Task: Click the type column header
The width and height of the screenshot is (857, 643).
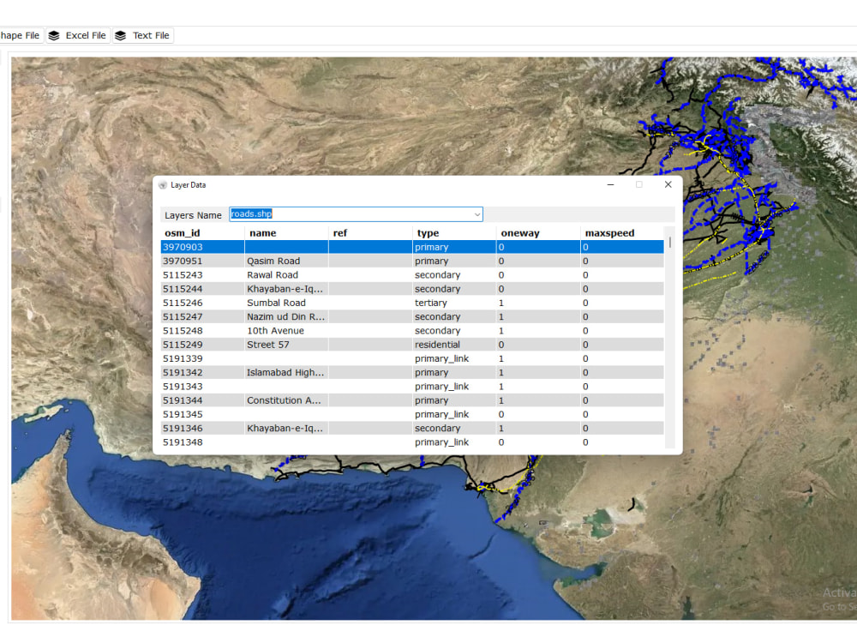Action: click(454, 233)
